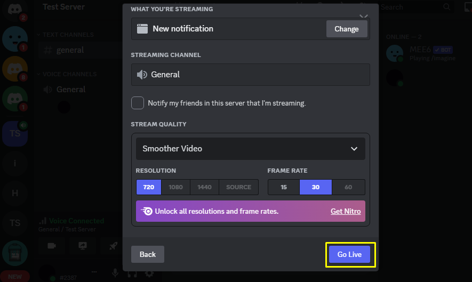Click the Back button

tap(148, 254)
